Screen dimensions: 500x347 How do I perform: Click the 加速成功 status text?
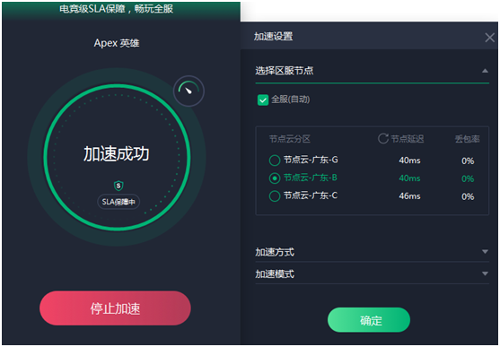coord(117,153)
